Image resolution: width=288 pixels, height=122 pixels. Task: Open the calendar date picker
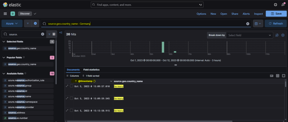tap(258, 24)
